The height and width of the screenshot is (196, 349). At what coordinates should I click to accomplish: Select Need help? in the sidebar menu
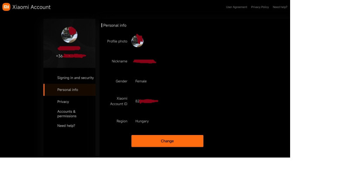pos(66,126)
